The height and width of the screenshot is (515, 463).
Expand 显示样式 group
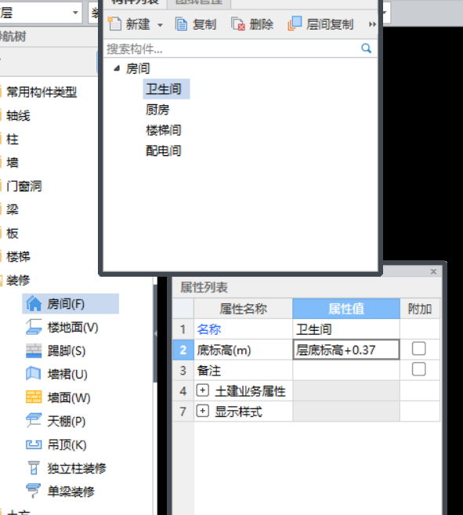click(x=203, y=411)
